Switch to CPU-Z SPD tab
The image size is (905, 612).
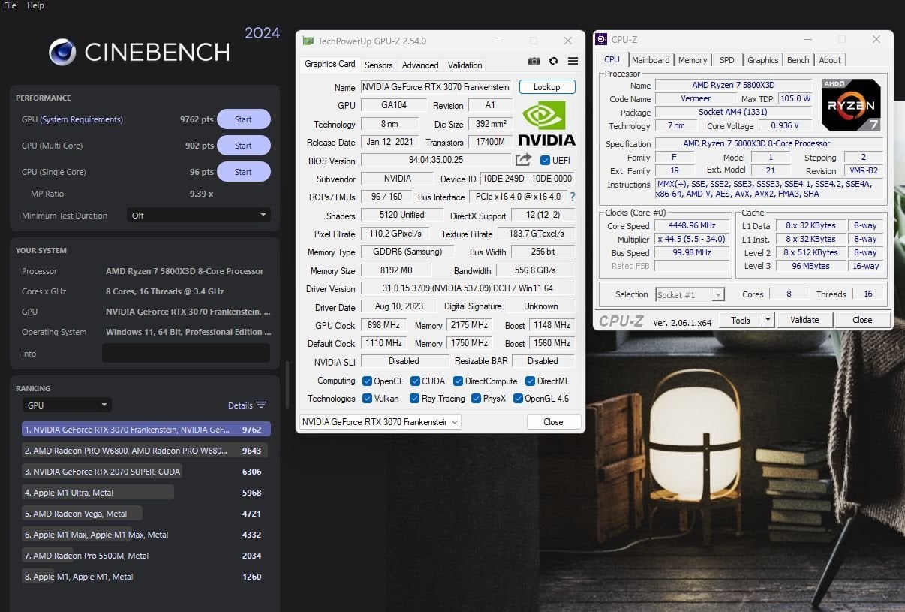[727, 60]
